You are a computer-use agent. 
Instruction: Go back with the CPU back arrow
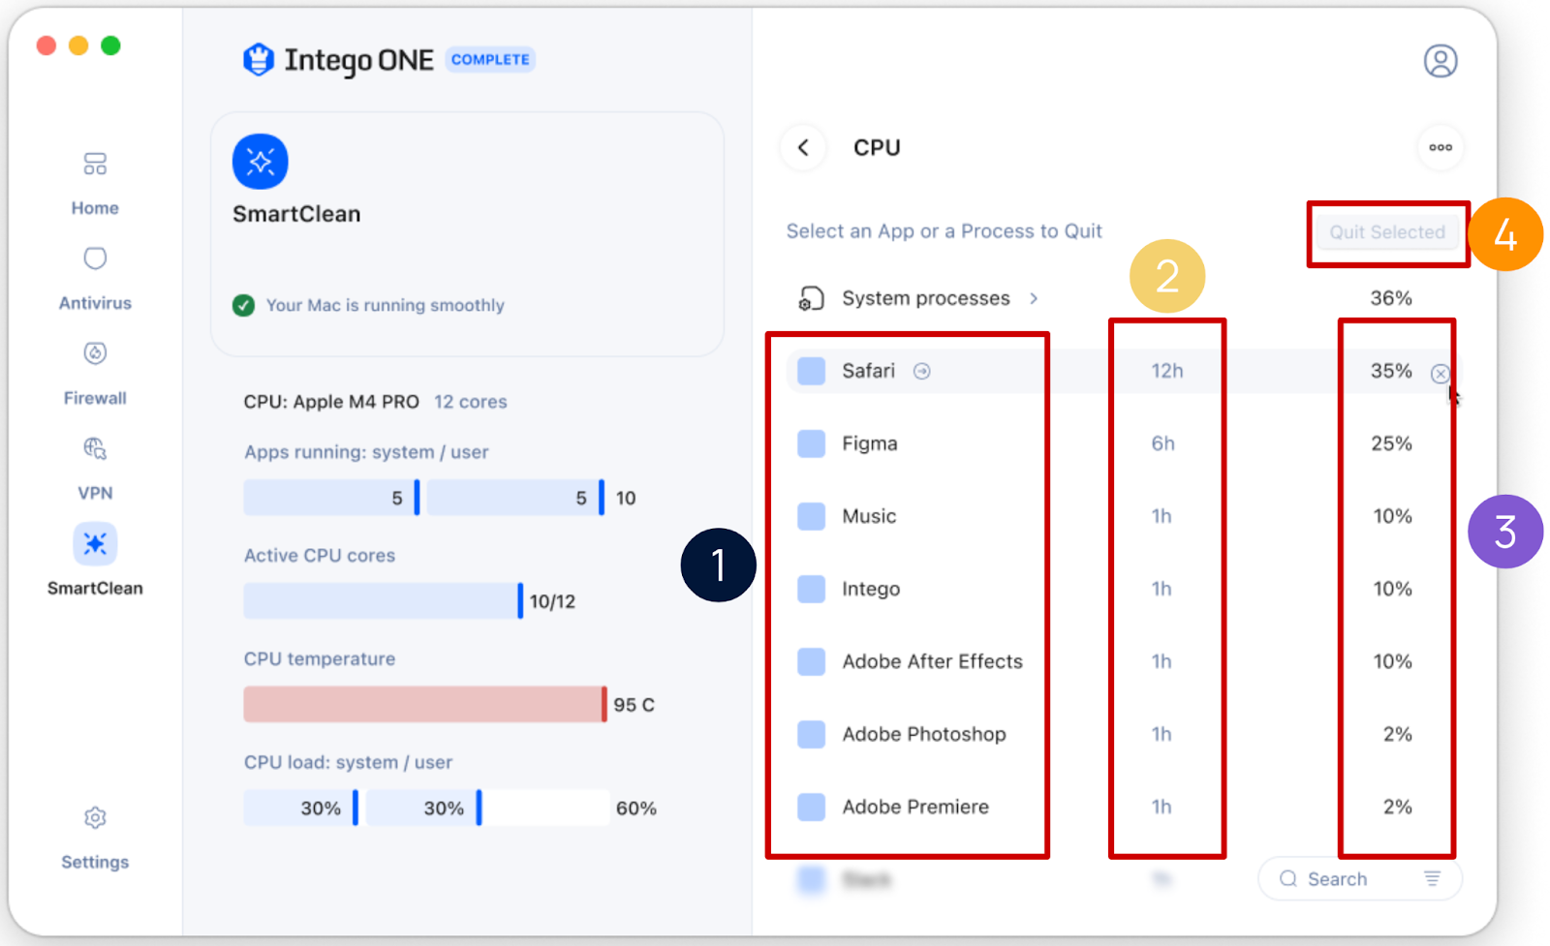pyautogui.click(x=803, y=147)
